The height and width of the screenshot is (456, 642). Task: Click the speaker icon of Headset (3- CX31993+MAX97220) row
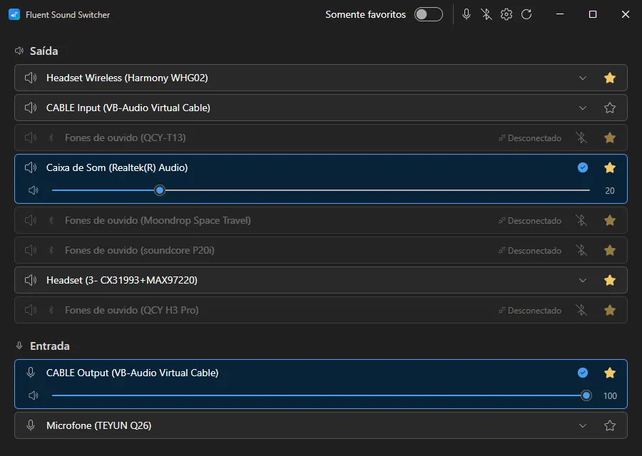point(31,280)
